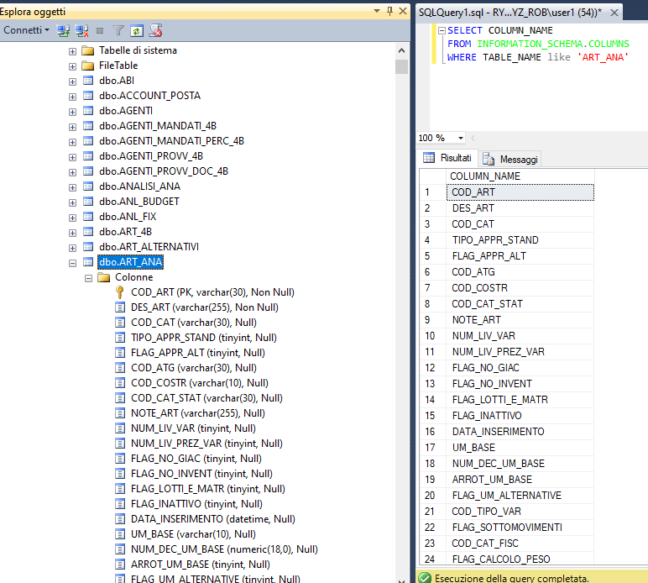Screen dimensions: 648x583
Task: Click the column icon of NUM_DEC_UM_BASE
Action: click(x=120, y=549)
